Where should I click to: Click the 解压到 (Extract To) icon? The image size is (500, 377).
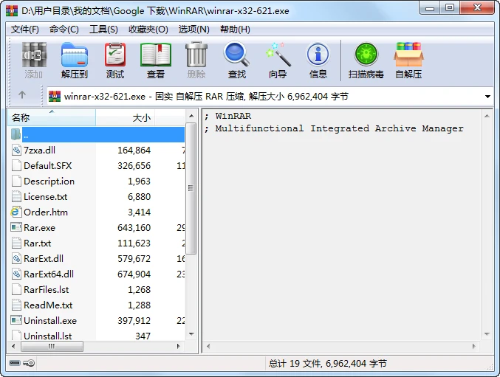pos(75,60)
